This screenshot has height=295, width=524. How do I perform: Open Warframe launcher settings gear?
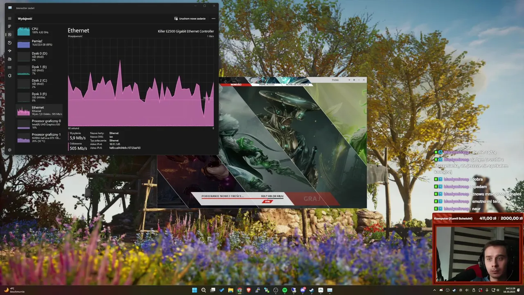(354, 80)
